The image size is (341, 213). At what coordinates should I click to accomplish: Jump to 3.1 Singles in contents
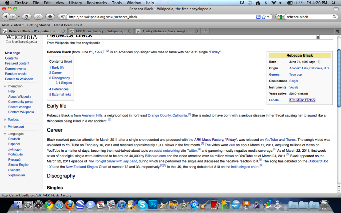coord(64,83)
